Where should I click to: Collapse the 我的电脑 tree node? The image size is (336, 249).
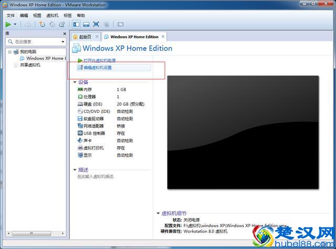coord(9,51)
